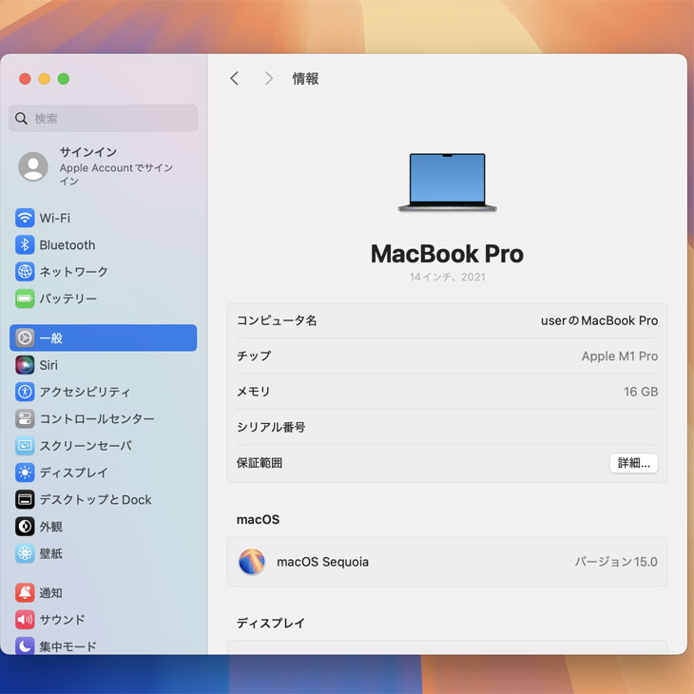Click the macOS section heading
Image resolution: width=694 pixels, height=694 pixels.
(x=258, y=520)
